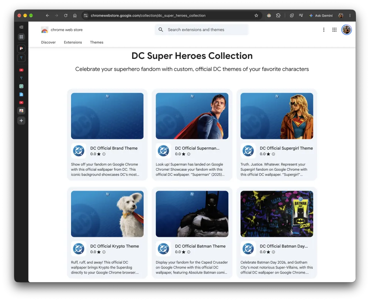Switch to the YouTube tab above the unpinned funnel tab

click(x=21, y=70)
